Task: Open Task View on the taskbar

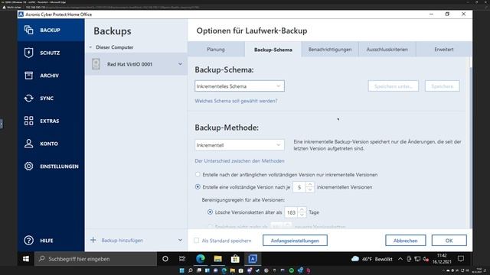Action: [x=182, y=259]
